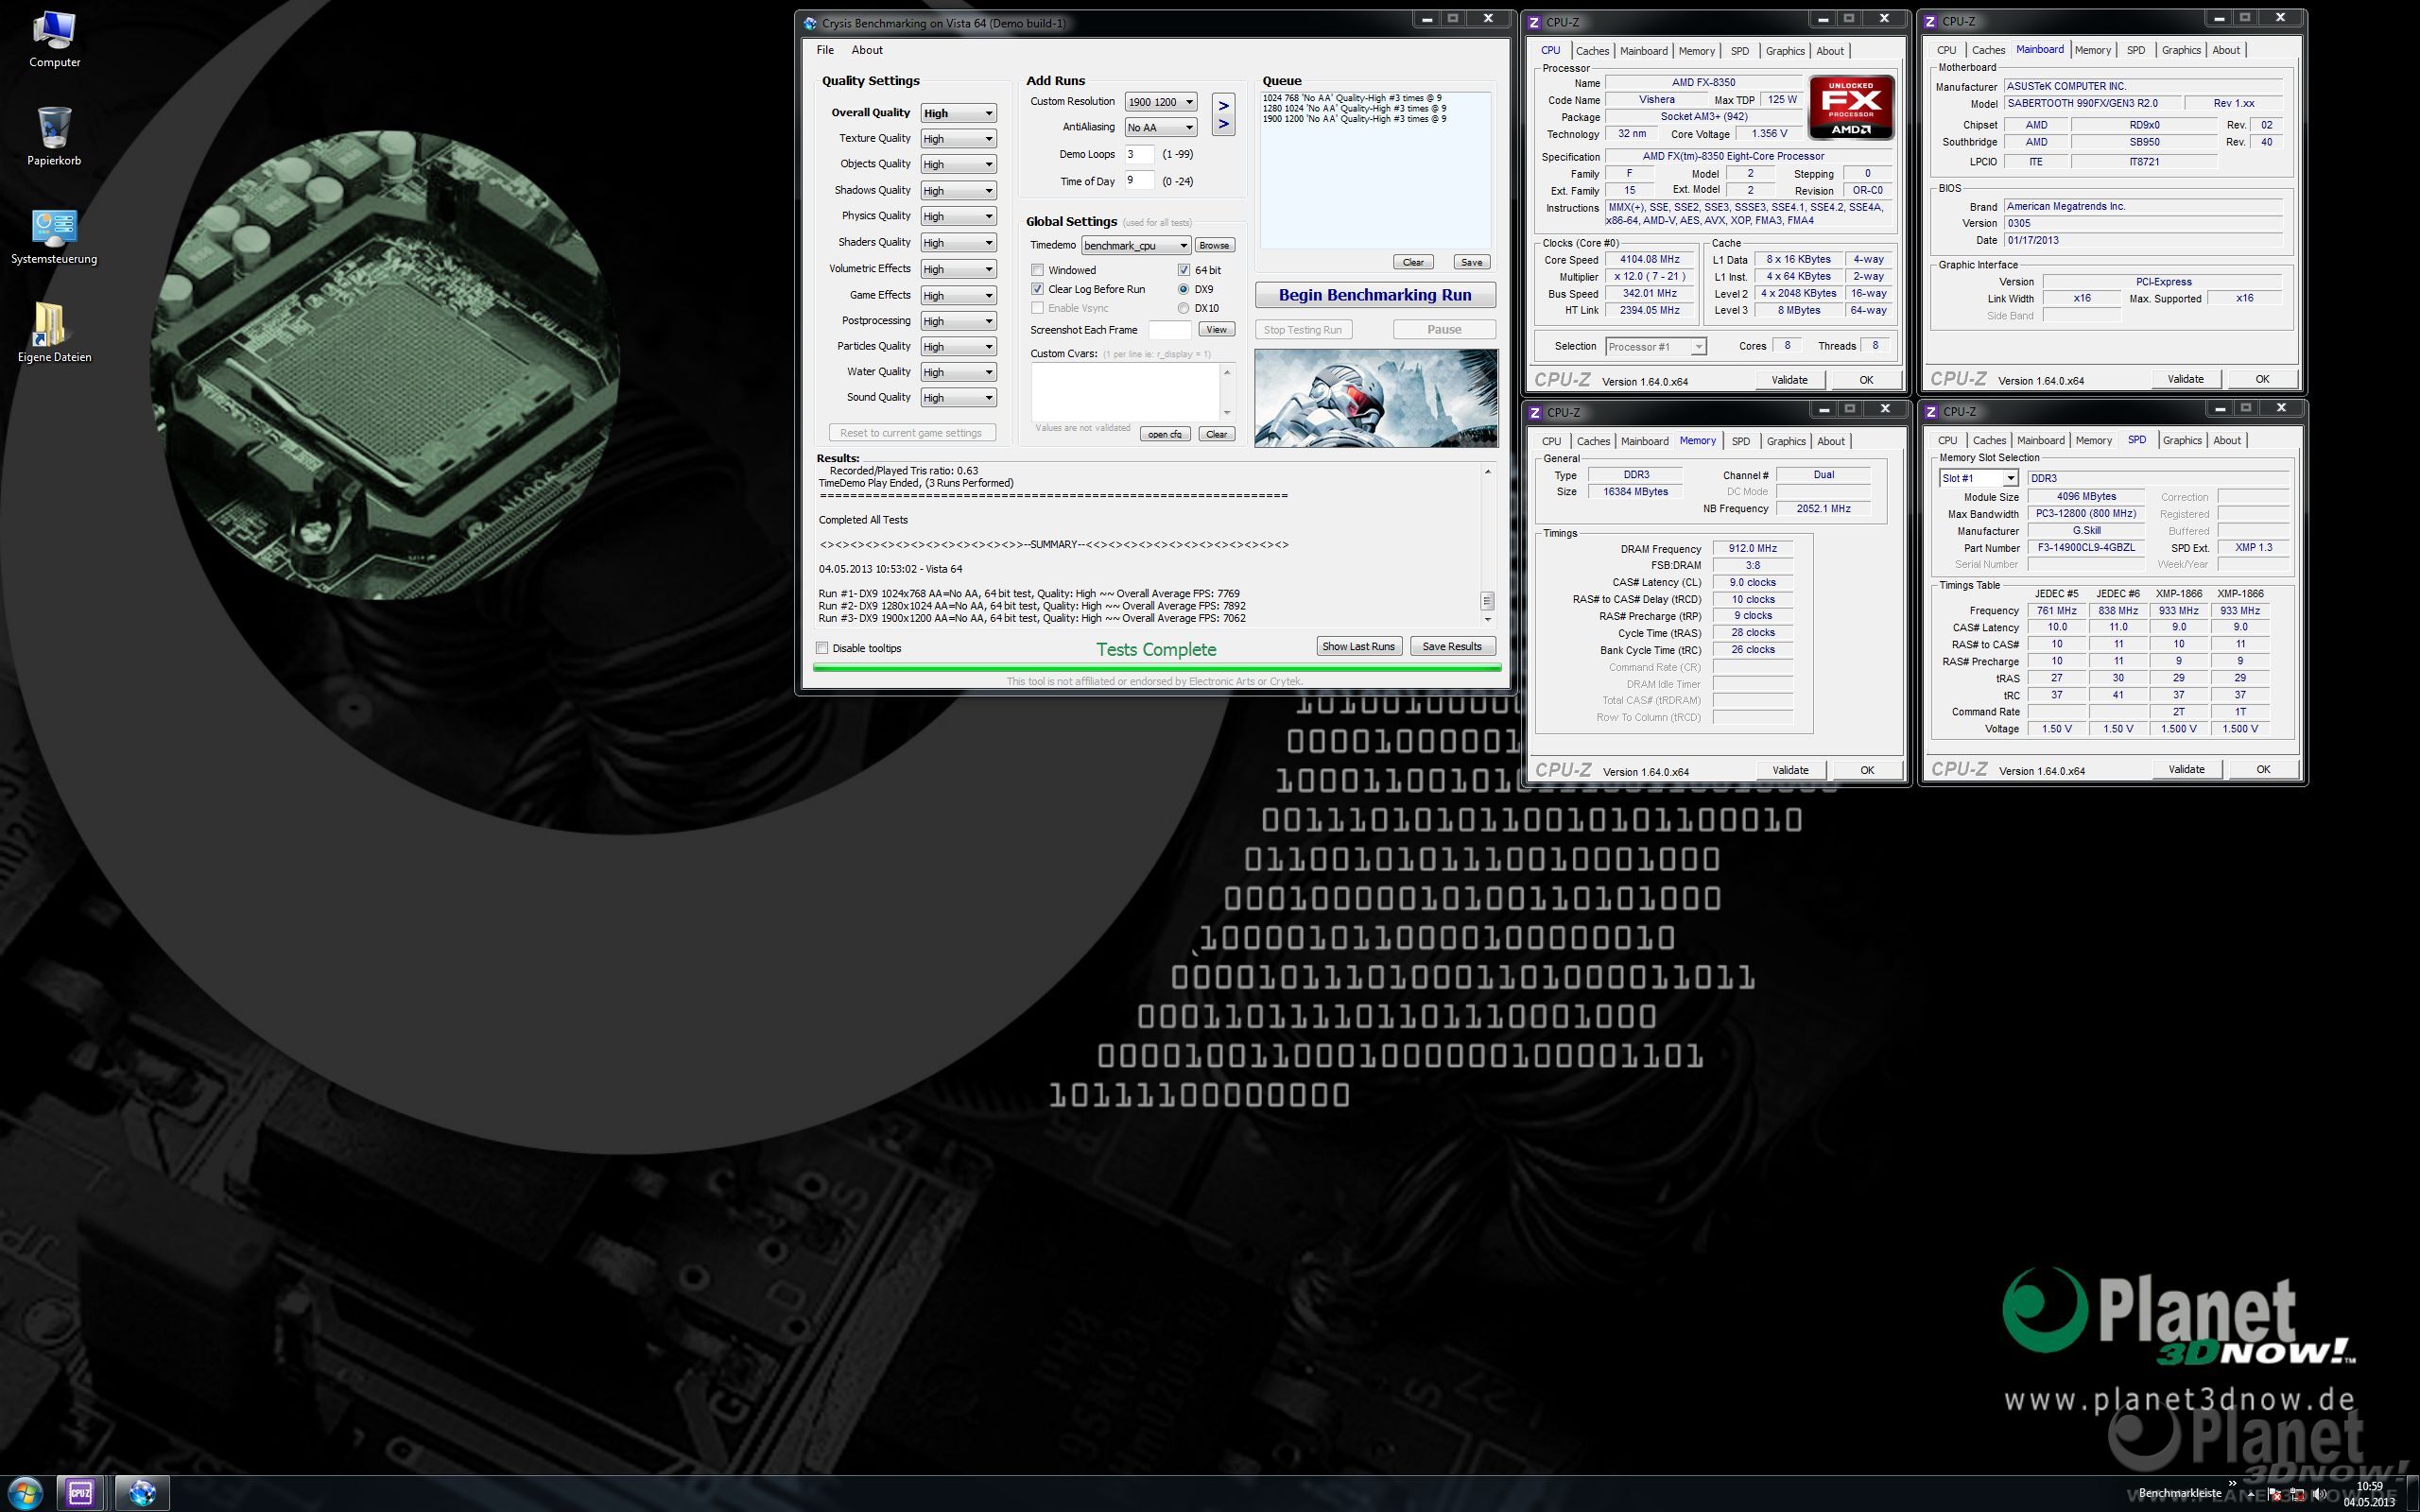The image size is (2420, 1512).
Task: Enable the Windowed checkbox
Action: pos(1038,270)
